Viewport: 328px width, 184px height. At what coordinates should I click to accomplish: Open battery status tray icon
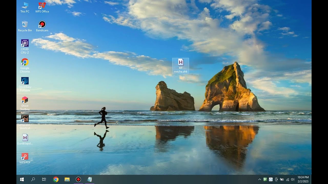click(x=282, y=179)
